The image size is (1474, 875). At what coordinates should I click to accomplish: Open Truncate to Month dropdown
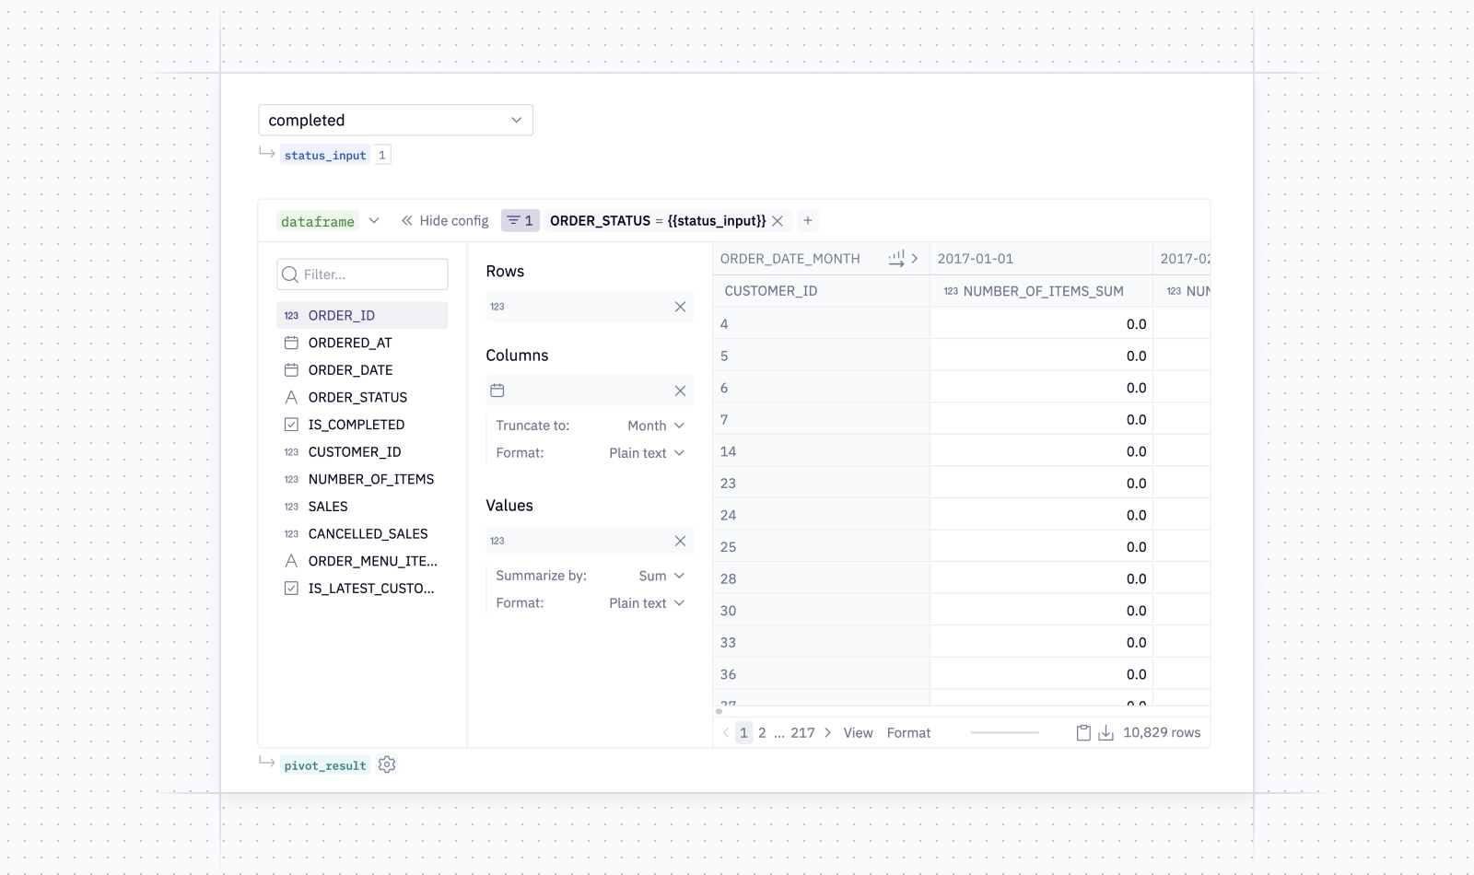point(656,426)
